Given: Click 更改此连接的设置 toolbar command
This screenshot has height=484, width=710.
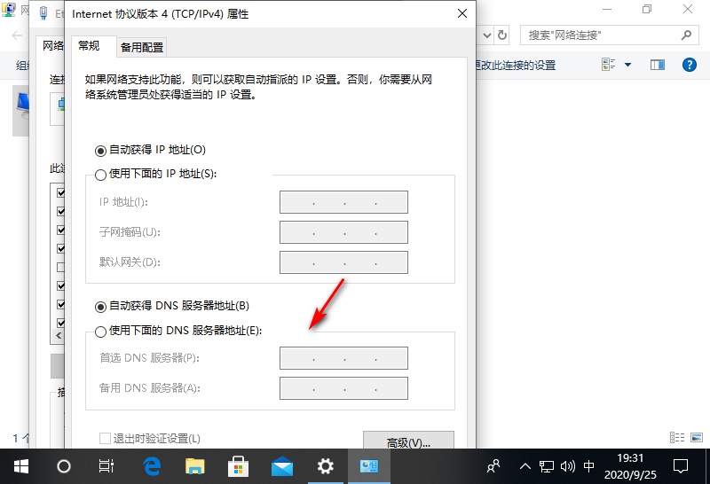Looking at the screenshot, I should coord(516,65).
